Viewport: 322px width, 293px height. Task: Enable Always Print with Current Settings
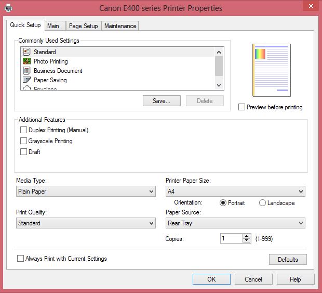(20, 259)
